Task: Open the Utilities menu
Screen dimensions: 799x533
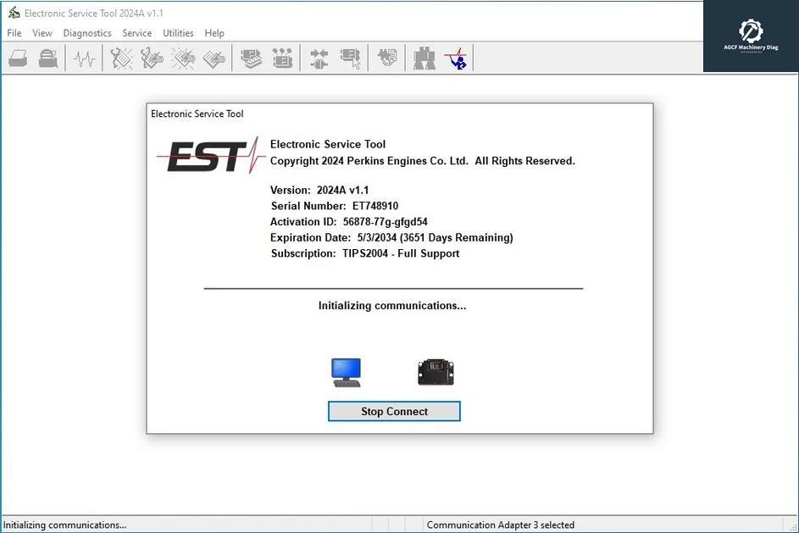Action: point(178,33)
